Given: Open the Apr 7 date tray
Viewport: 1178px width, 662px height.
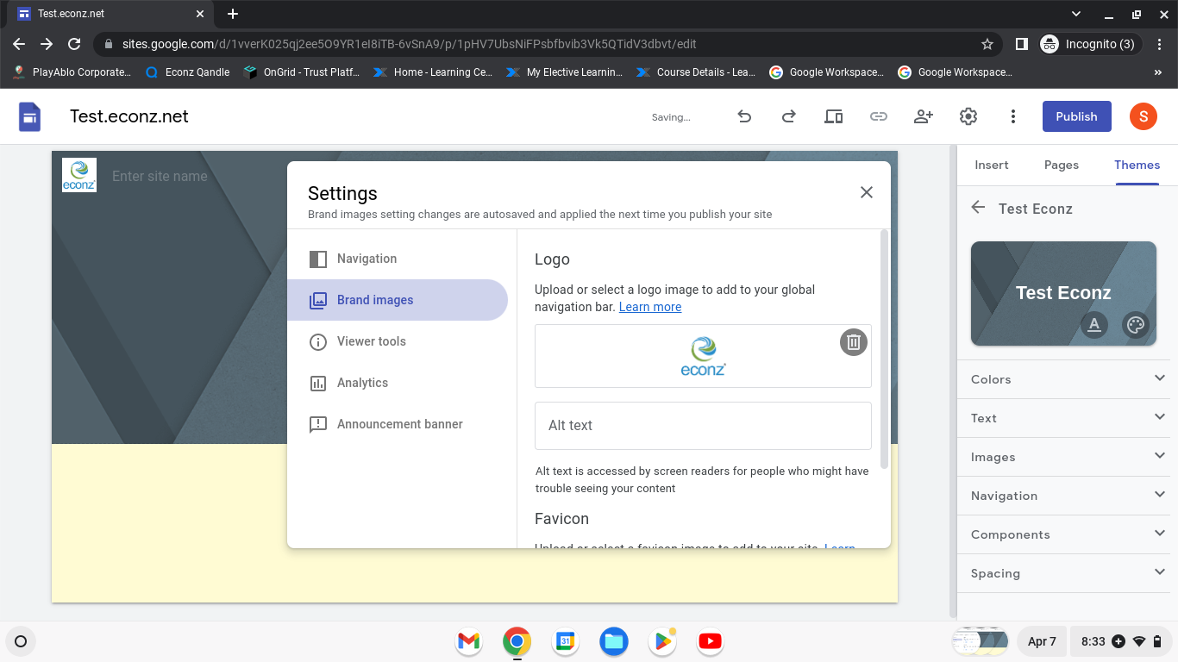Looking at the screenshot, I should tap(1042, 641).
